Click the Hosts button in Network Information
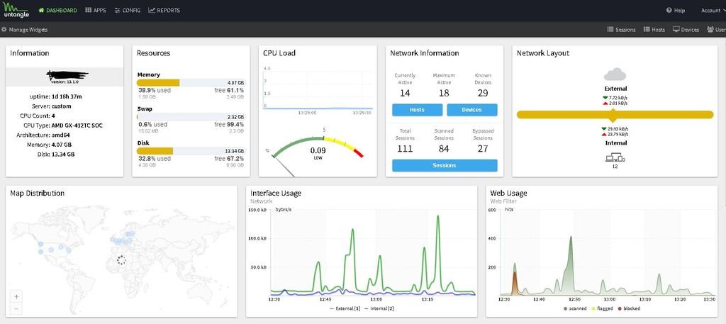 click(417, 110)
